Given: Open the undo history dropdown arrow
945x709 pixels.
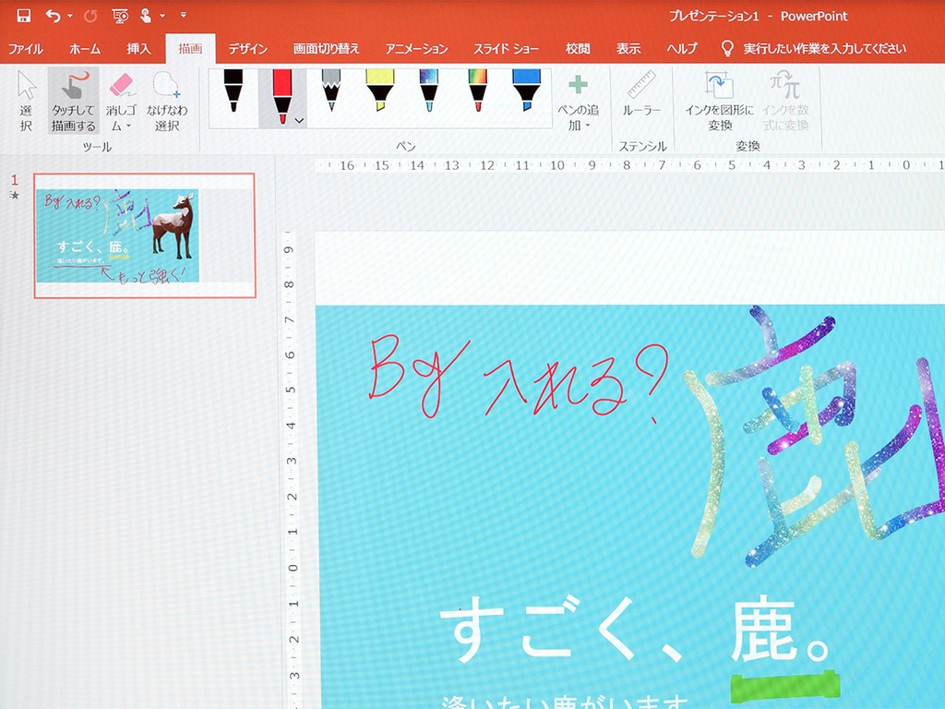Looking at the screenshot, I should 70,17.
